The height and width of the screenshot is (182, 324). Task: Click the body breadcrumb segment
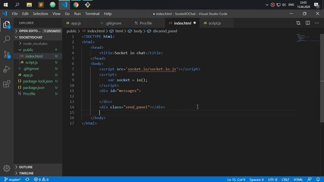[x=135, y=31]
